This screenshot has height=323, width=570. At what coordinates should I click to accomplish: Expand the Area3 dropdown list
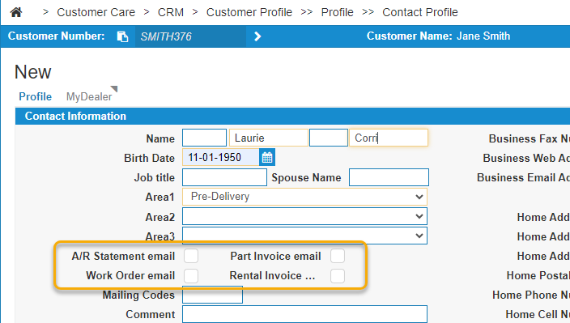click(x=304, y=236)
